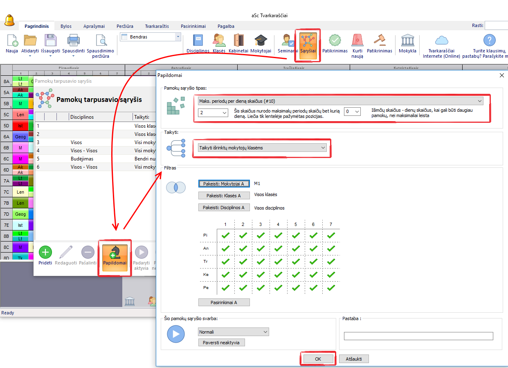Confirm the dialog with OK
This screenshot has height=368, width=508.
tap(318, 359)
